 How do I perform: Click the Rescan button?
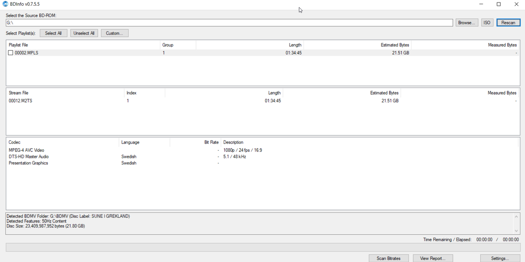pos(508,23)
